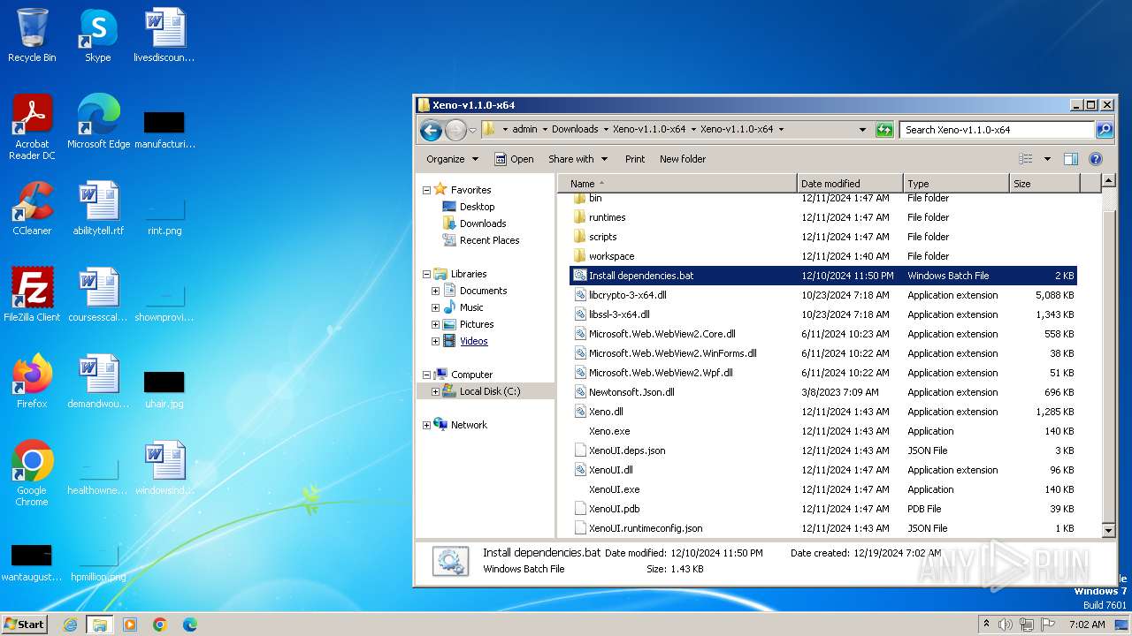Image resolution: width=1132 pixels, height=636 pixels.
Task: Click Open toolbar button
Action: click(514, 159)
